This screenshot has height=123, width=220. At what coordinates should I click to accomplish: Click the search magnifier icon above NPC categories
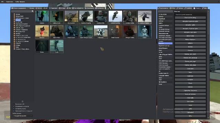[x=32, y=11]
